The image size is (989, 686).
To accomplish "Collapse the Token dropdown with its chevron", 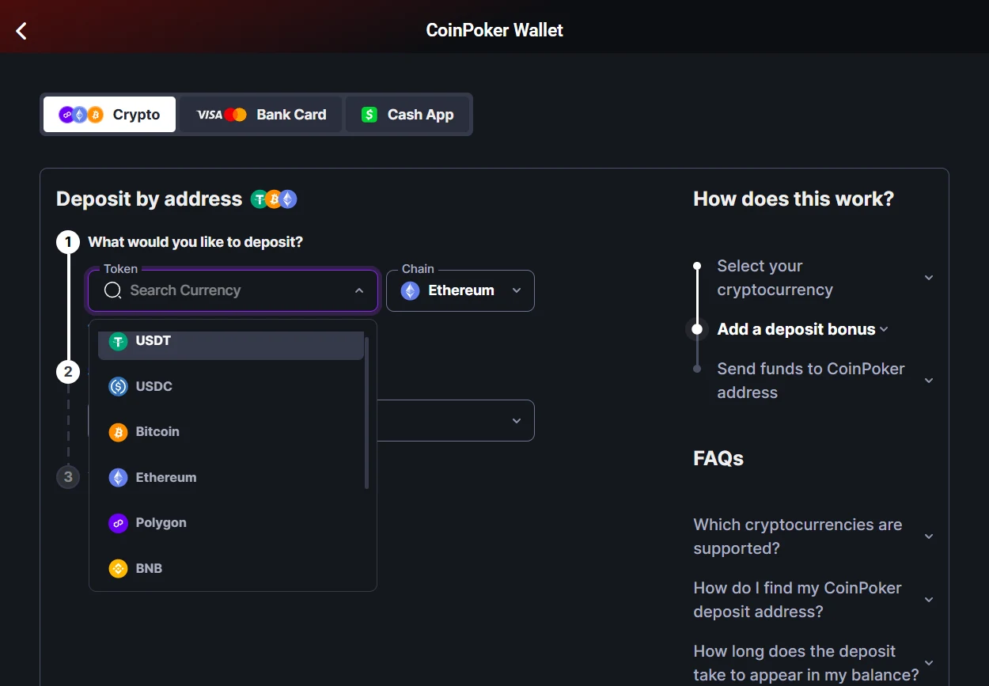I will 359,290.
